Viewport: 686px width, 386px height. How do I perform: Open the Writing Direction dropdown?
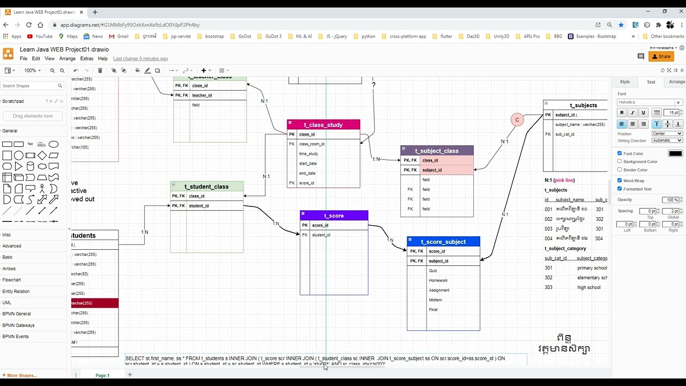click(667, 140)
